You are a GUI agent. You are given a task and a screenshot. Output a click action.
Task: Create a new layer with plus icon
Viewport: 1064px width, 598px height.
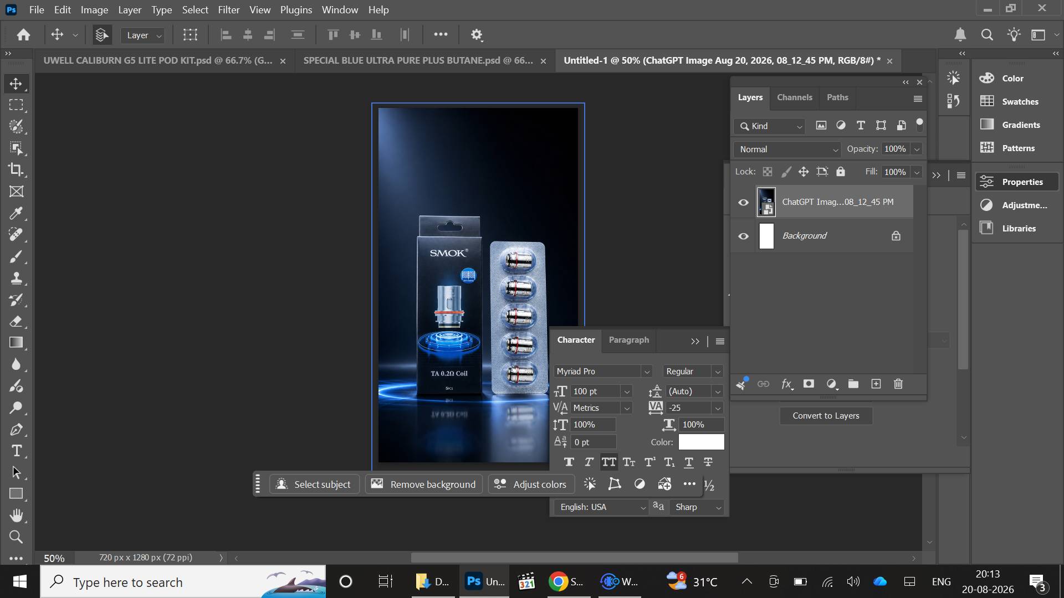coord(876,384)
